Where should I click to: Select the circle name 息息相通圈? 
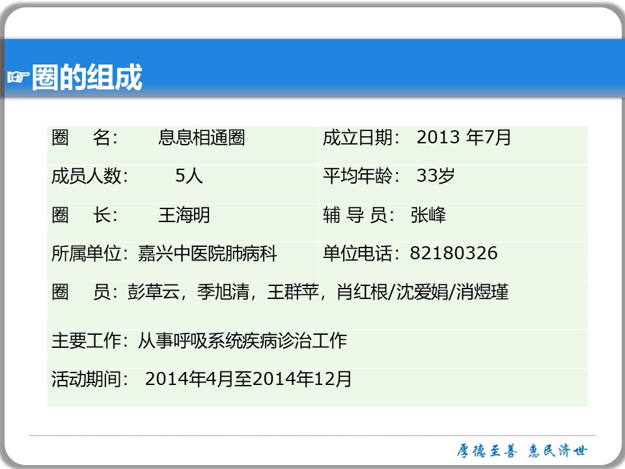point(201,138)
